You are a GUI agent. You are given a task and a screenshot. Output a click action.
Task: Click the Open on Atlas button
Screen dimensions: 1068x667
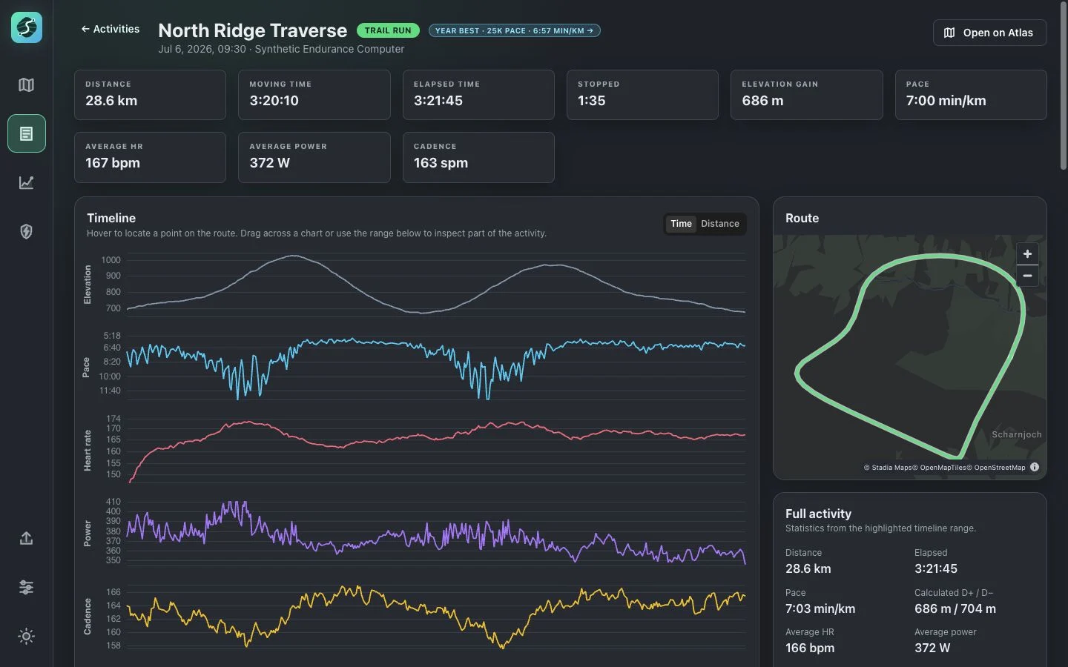pos(989,33)
